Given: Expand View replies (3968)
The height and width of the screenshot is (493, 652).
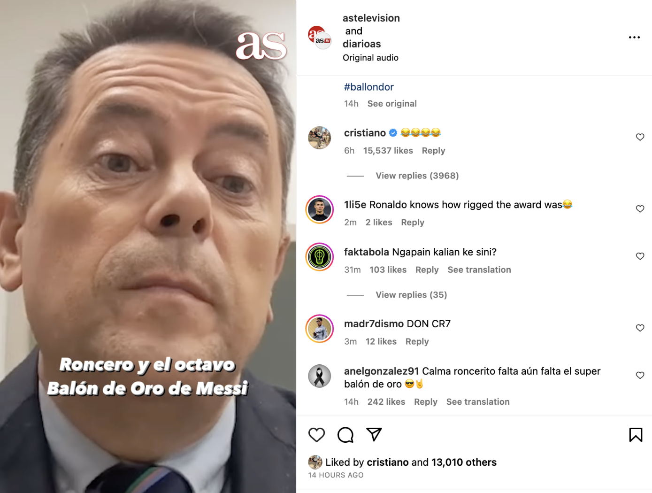Looking at the screenshot, I should click(x=417, y=176).
